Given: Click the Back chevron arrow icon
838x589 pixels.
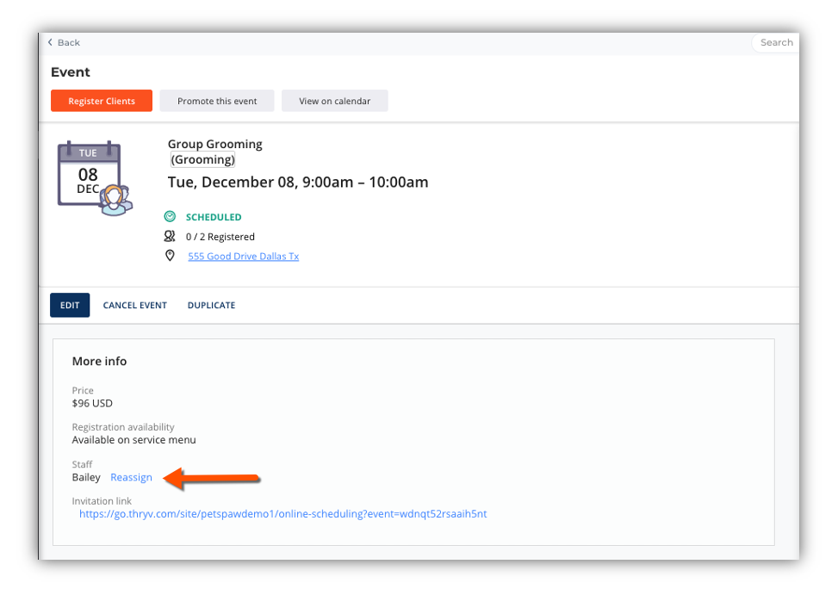Looking at the screenshot, I should click(x=50, y=42).
